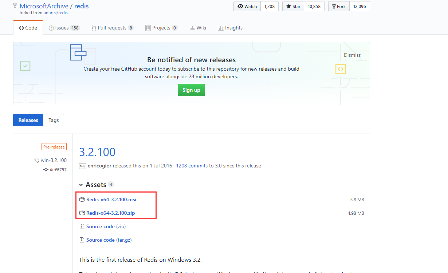Download Redis-x64-3.2.100.zip

click(110, 213)
